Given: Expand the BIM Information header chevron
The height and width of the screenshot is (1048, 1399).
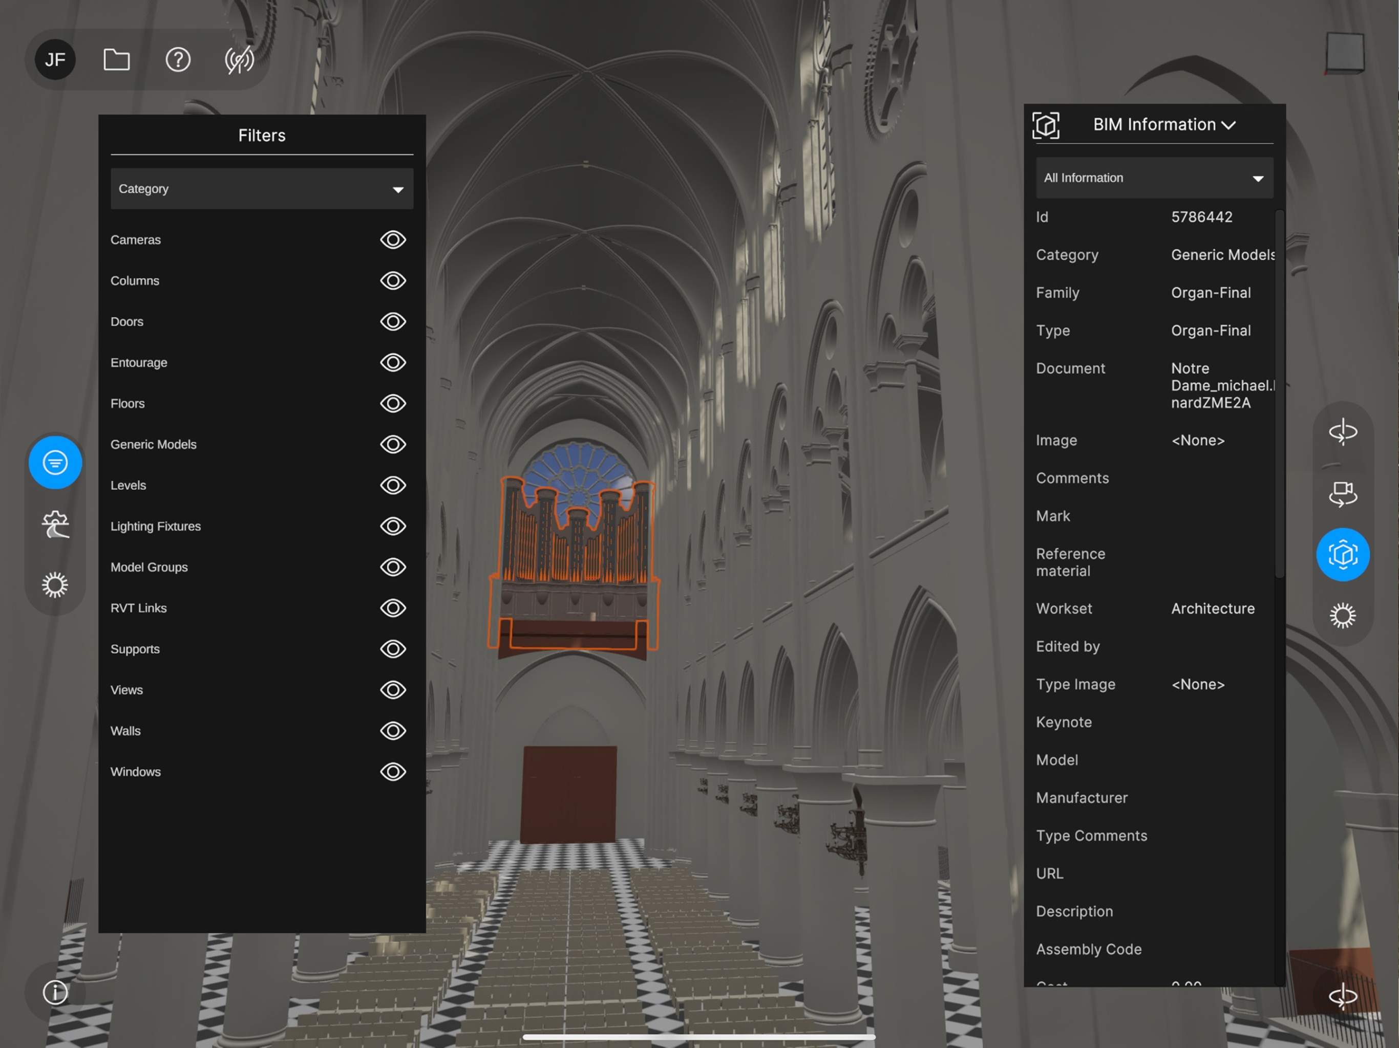Looking at the screenshot, I should pyautogui.click(x=1228, y=125).
